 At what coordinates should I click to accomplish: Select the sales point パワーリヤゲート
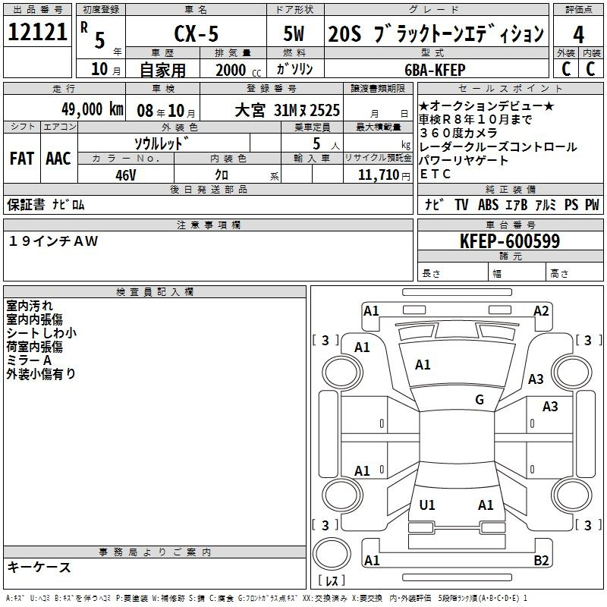464,160
